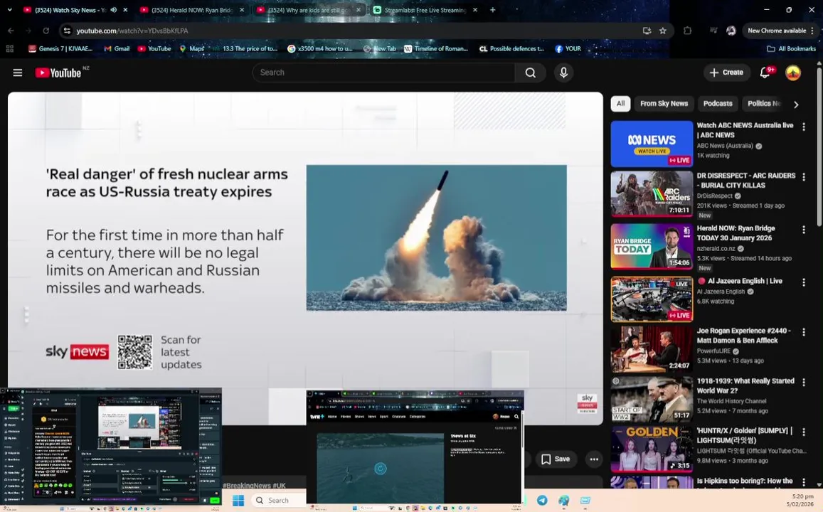Image resolution: width=823 pixels, height=512 pixels.
Task: Open the Al Jazeera English live thumbnail
Action: point(652,299)
